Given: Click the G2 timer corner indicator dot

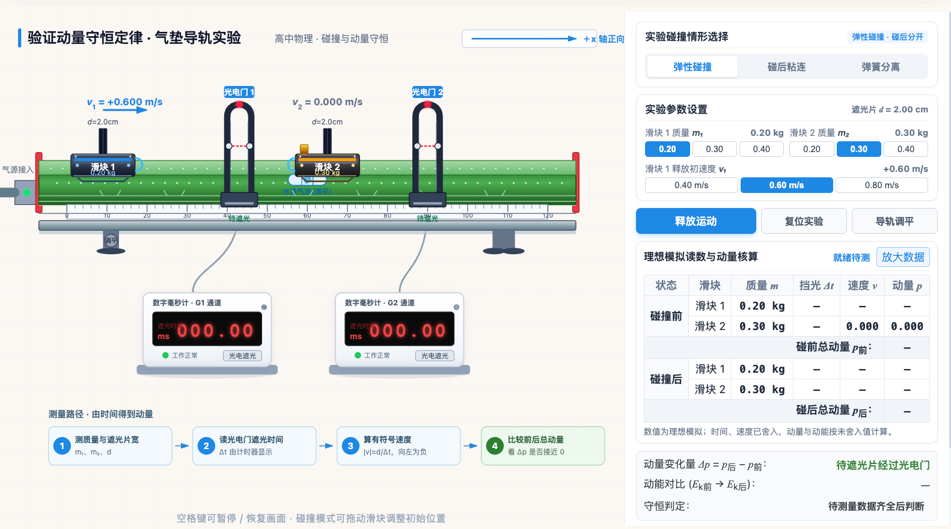Looking at the screenshot, I should click(456, 307).
